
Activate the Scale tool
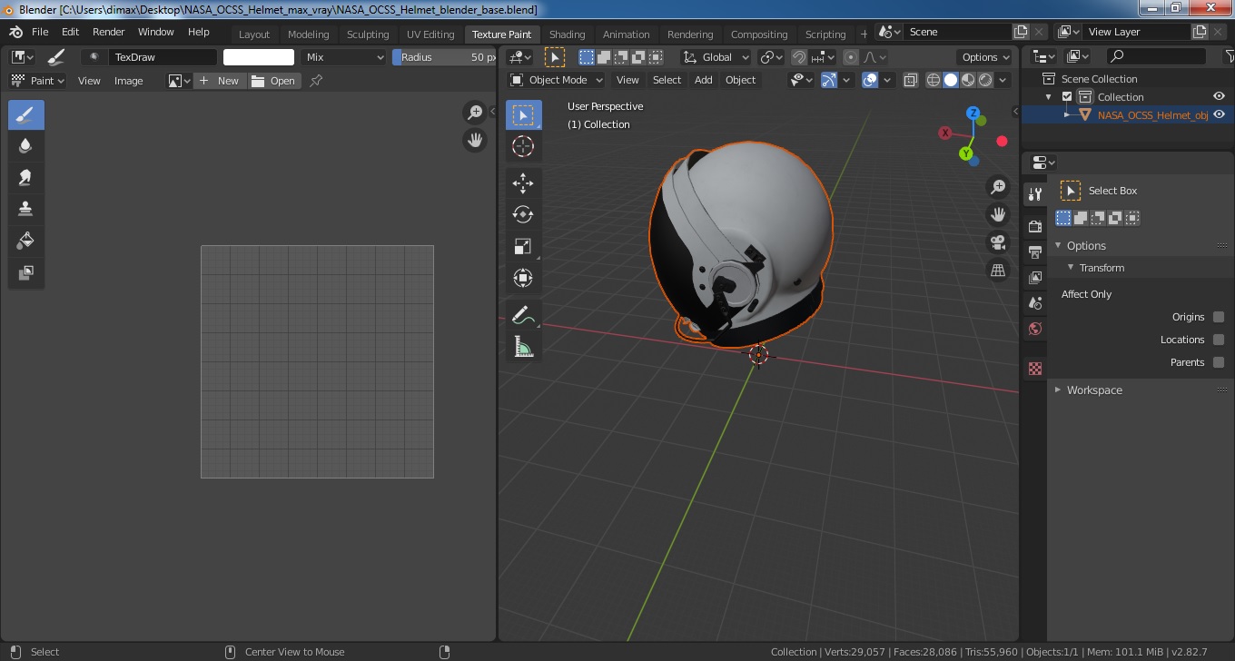(x=523, y=247)
